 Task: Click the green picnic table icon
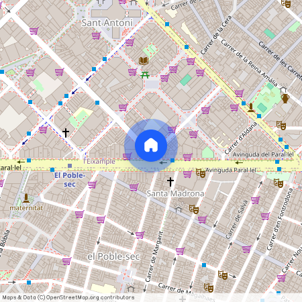coord(145,75)
